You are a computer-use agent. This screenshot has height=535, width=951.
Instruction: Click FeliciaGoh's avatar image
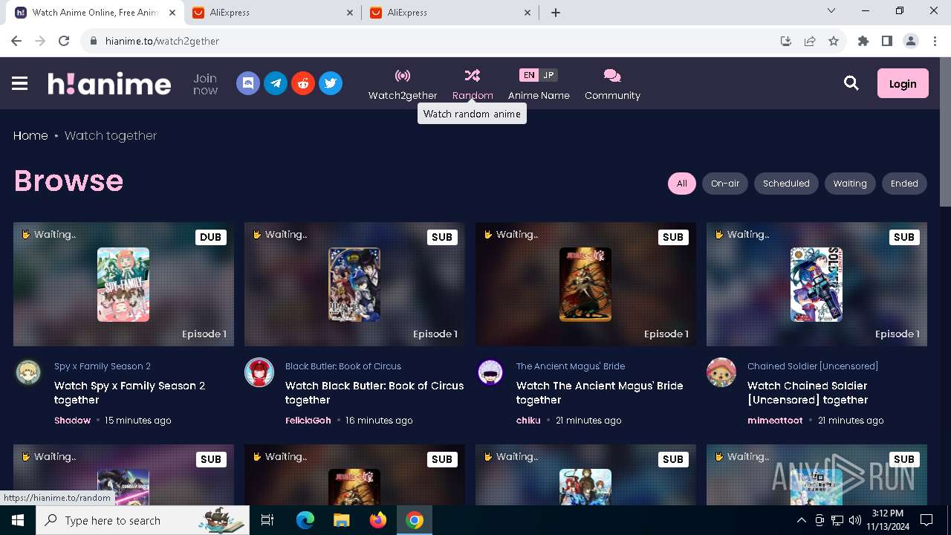coord(259,372)
